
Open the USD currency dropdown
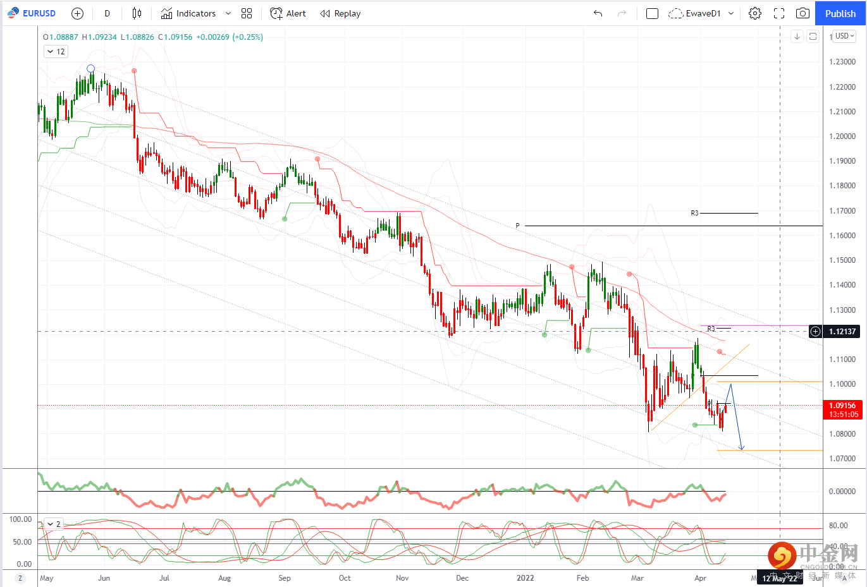point(844,36)
